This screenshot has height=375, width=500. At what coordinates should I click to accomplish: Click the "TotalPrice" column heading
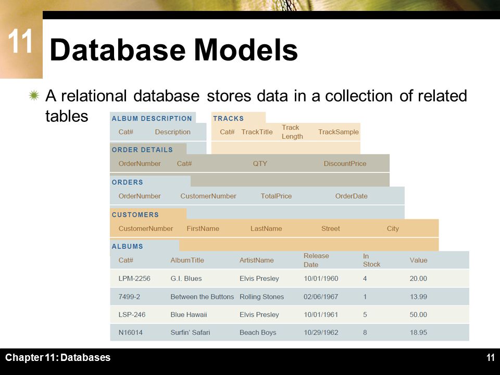(276, 196)
